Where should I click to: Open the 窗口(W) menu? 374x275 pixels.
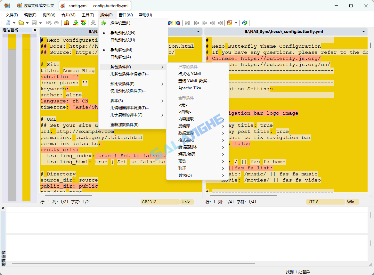[x=125, y=15]
